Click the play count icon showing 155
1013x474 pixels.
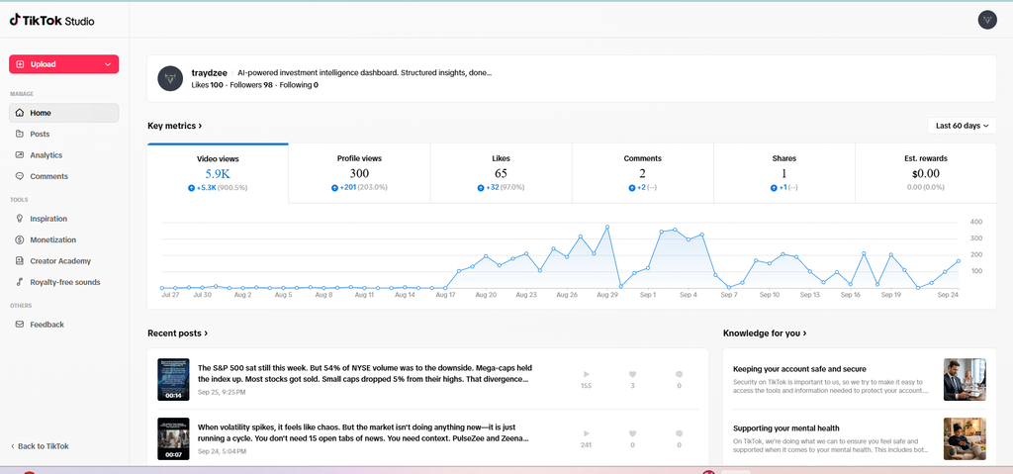(586, 374)
